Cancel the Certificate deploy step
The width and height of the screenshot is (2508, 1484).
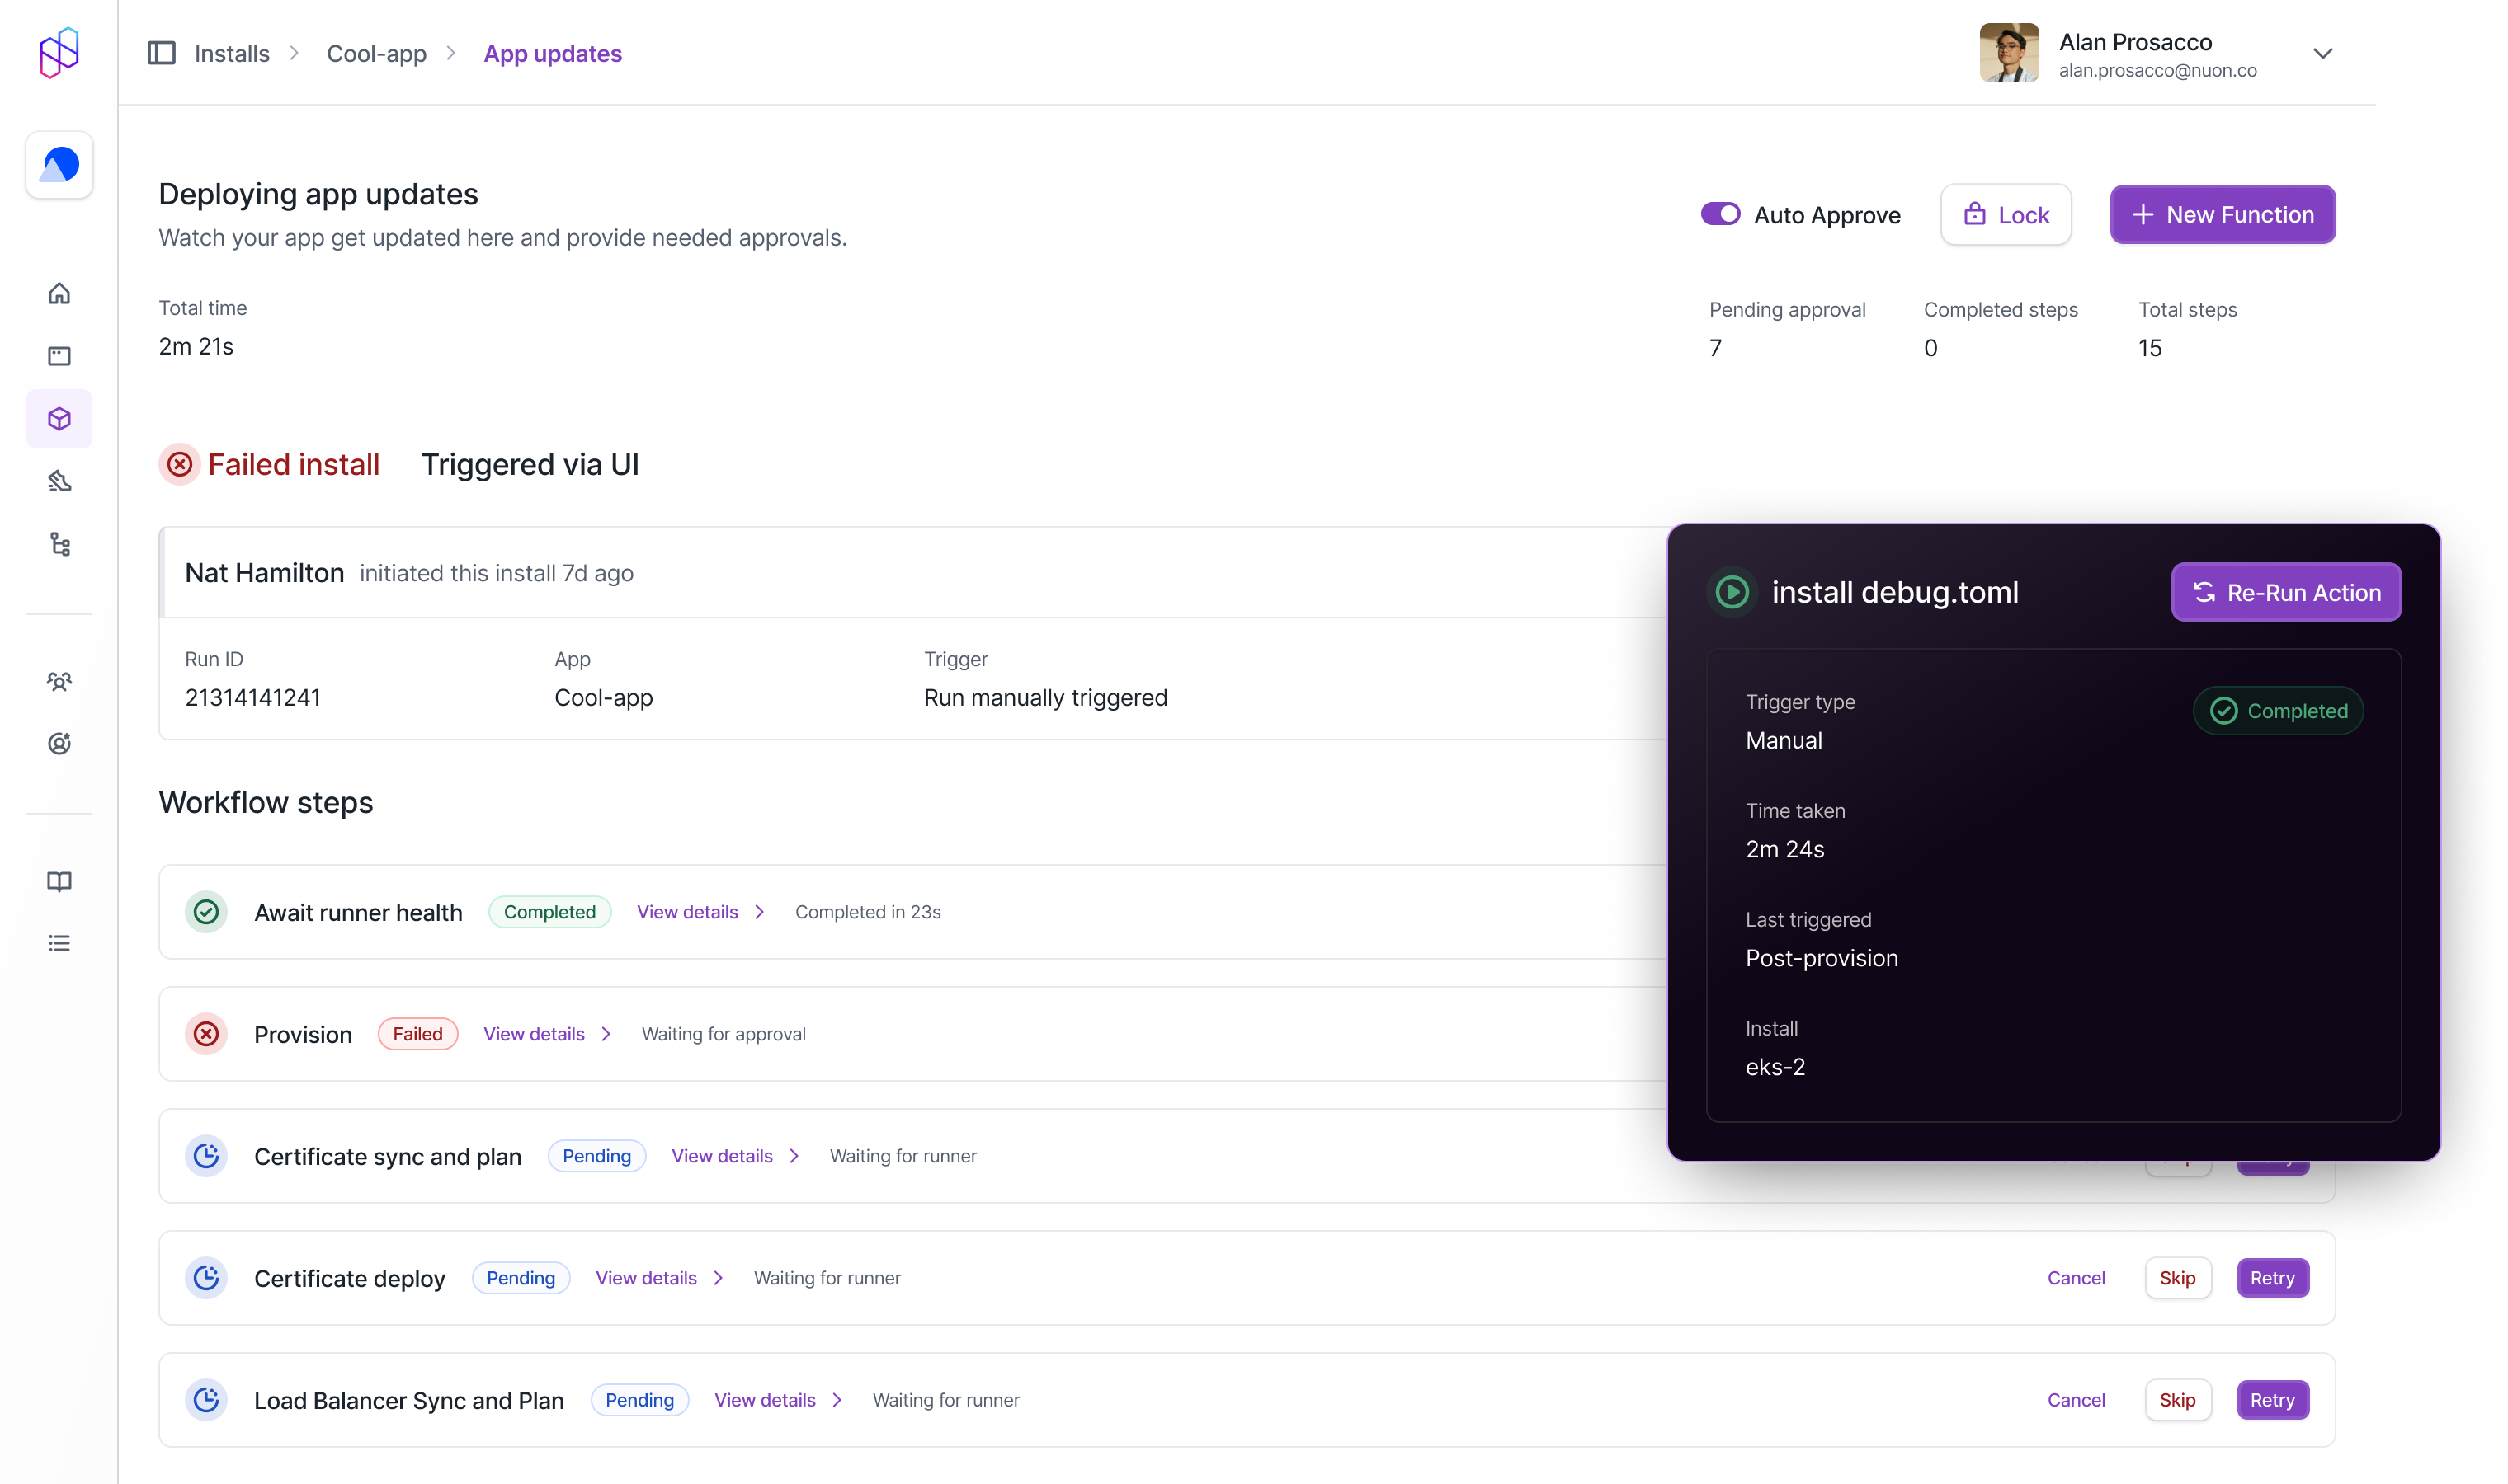click(2076, 1278)
